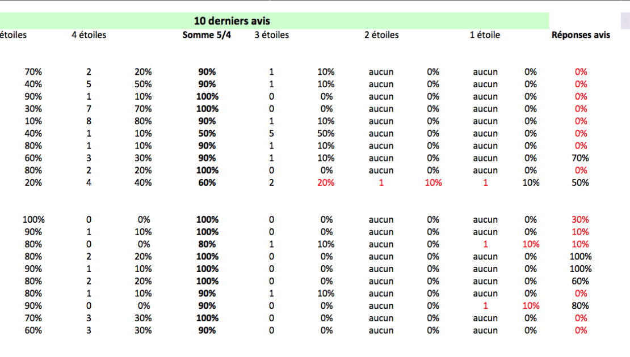Click the "1 étoile" column header

(485, 35)
